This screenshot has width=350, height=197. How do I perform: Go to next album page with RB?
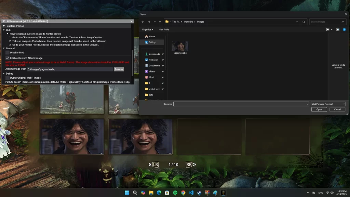tap(191, 165)
